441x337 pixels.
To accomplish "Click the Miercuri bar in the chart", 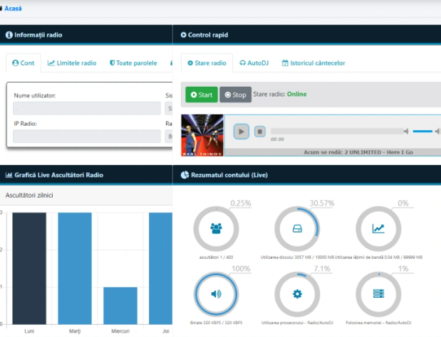I will pos(120,306).
